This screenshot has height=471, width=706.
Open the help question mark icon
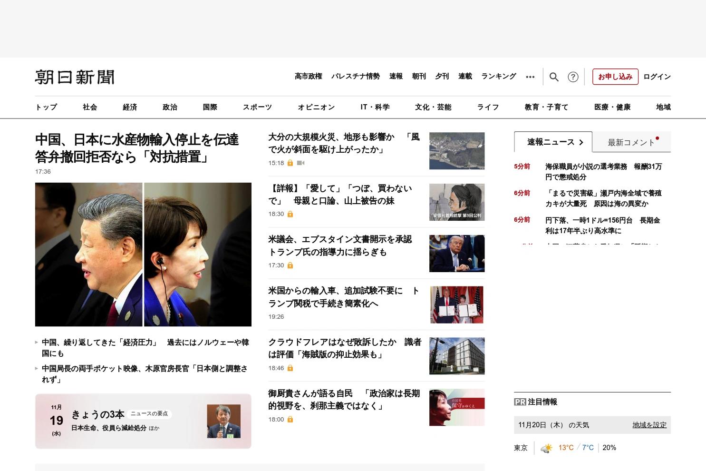[573, 77]
